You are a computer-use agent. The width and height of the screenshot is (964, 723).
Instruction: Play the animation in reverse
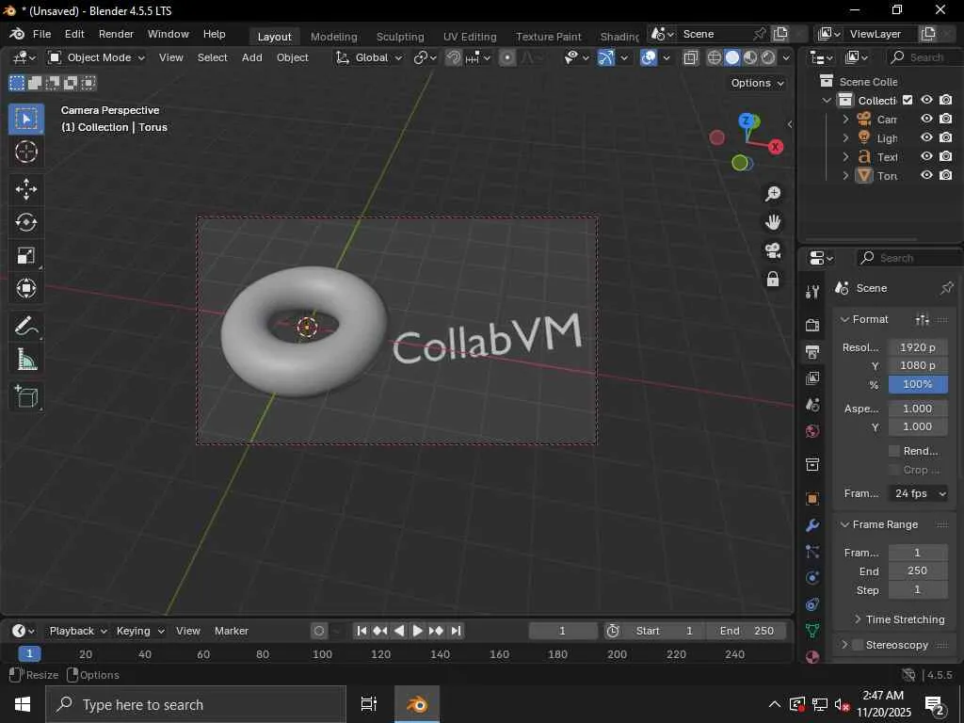[399, 631]
